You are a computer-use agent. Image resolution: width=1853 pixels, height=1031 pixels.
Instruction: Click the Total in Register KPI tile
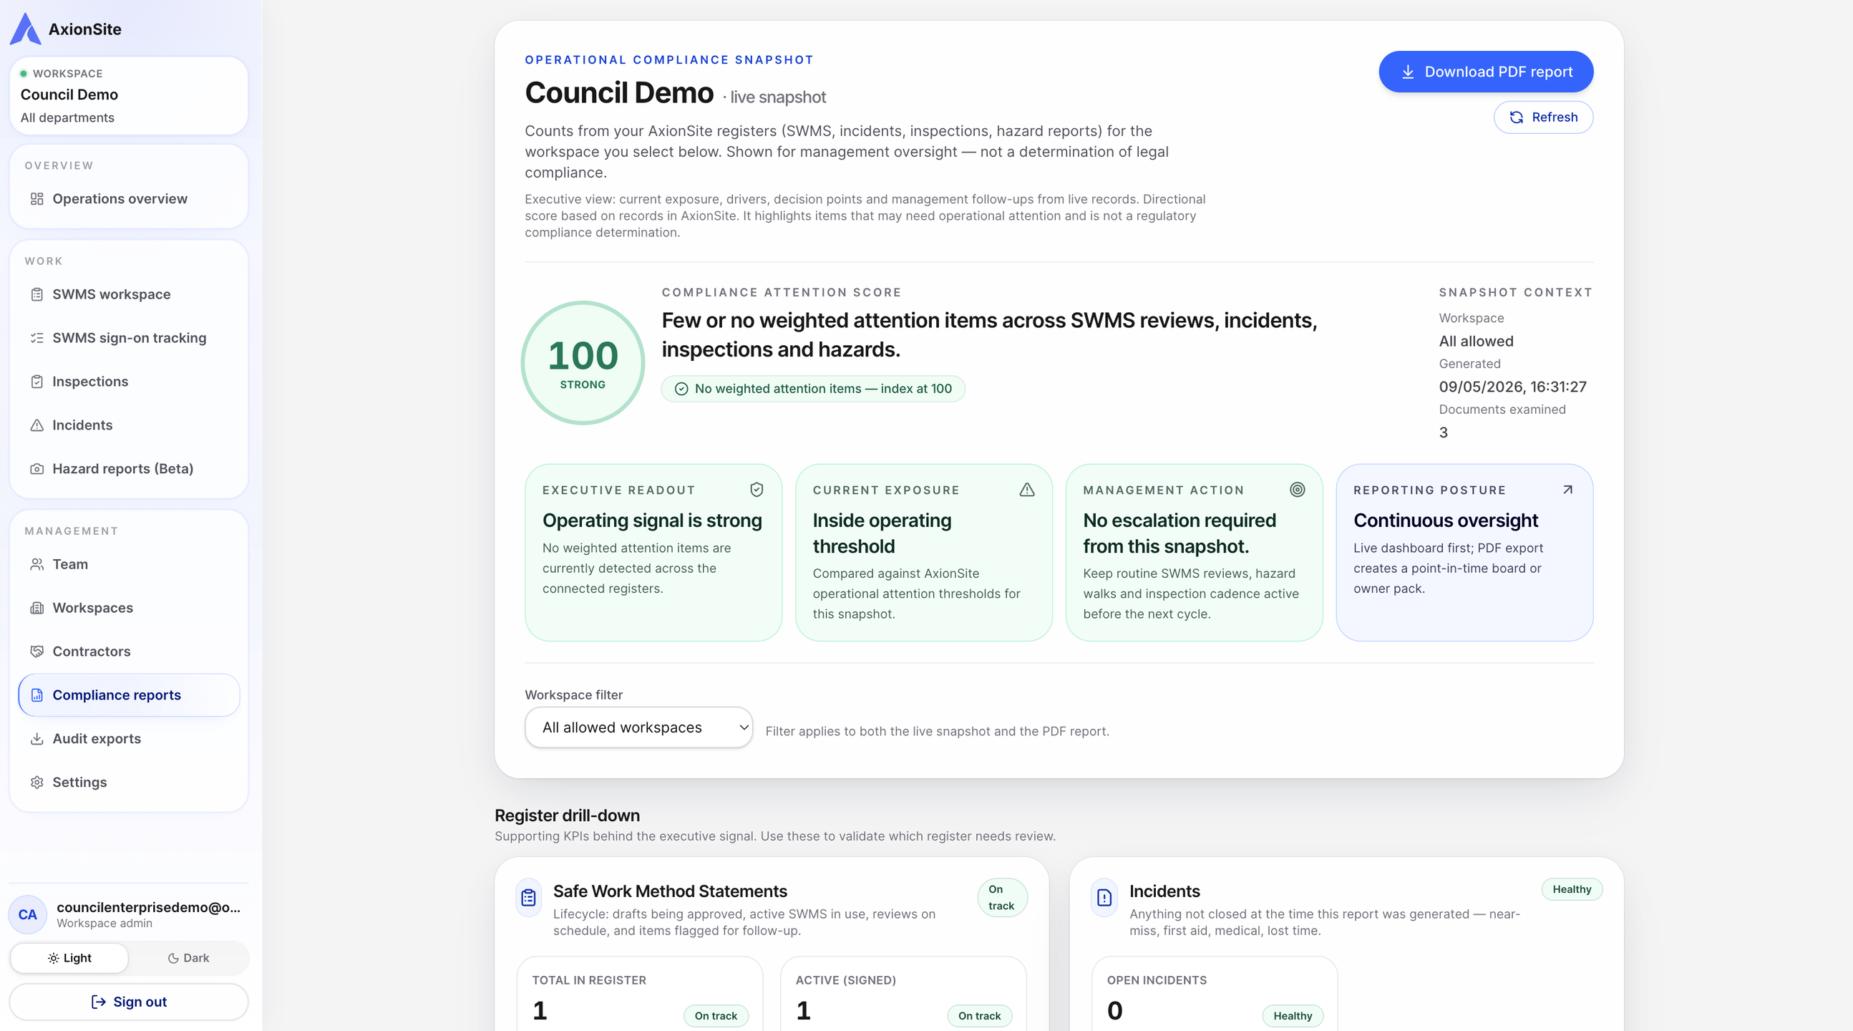point(639,994)
